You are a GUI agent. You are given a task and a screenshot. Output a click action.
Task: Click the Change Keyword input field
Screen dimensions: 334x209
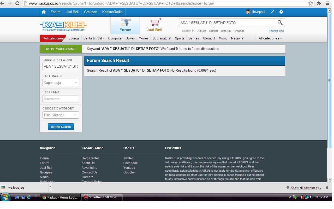pyautogui.click(x=61, y=66)
